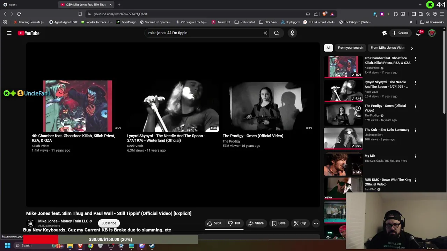Click the page vertical scrollbar
The width and height of the screenshot is (447, 251).
point(445,71)
